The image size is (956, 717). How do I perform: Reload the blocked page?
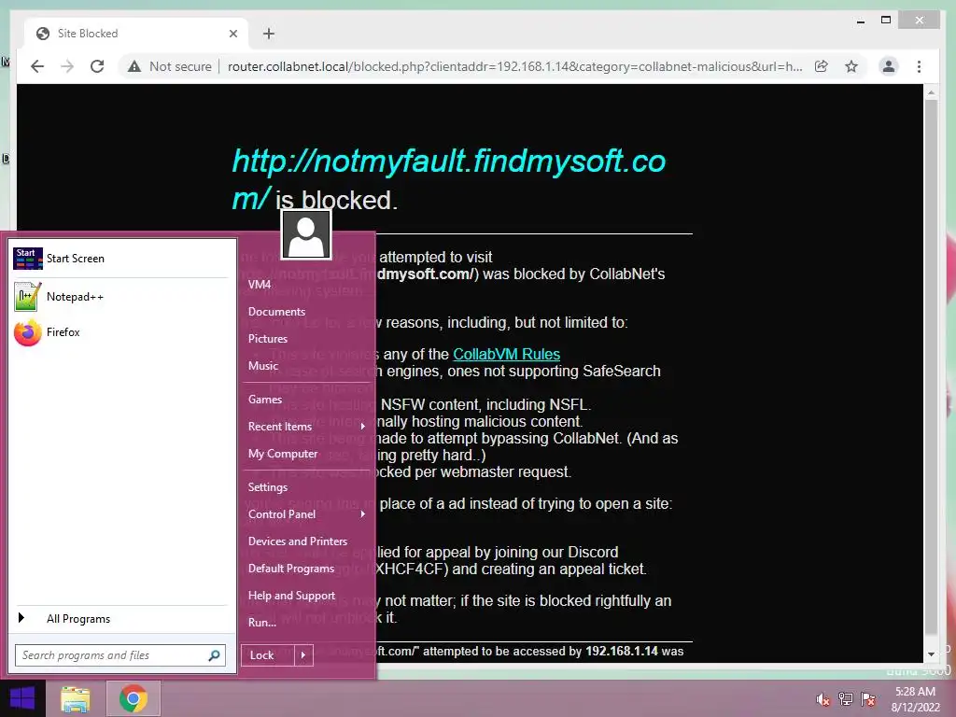(97, 66)
